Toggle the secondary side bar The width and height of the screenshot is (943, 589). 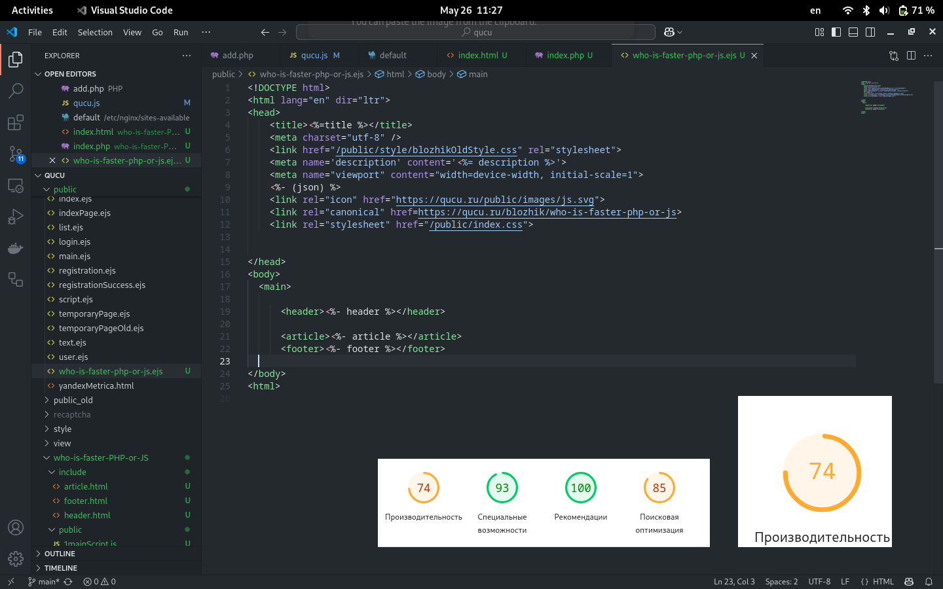pyautogui.click(x=870, y=32)
